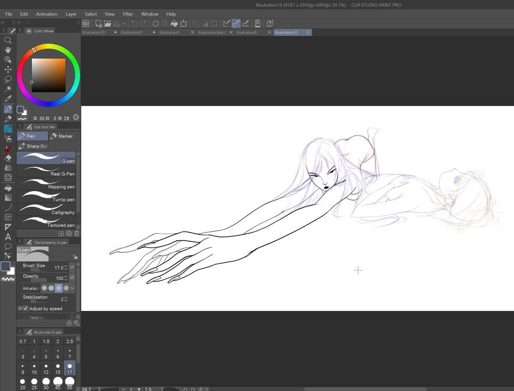Select the Balloon tool
This screenshot has width=514, height=391.
8,246
